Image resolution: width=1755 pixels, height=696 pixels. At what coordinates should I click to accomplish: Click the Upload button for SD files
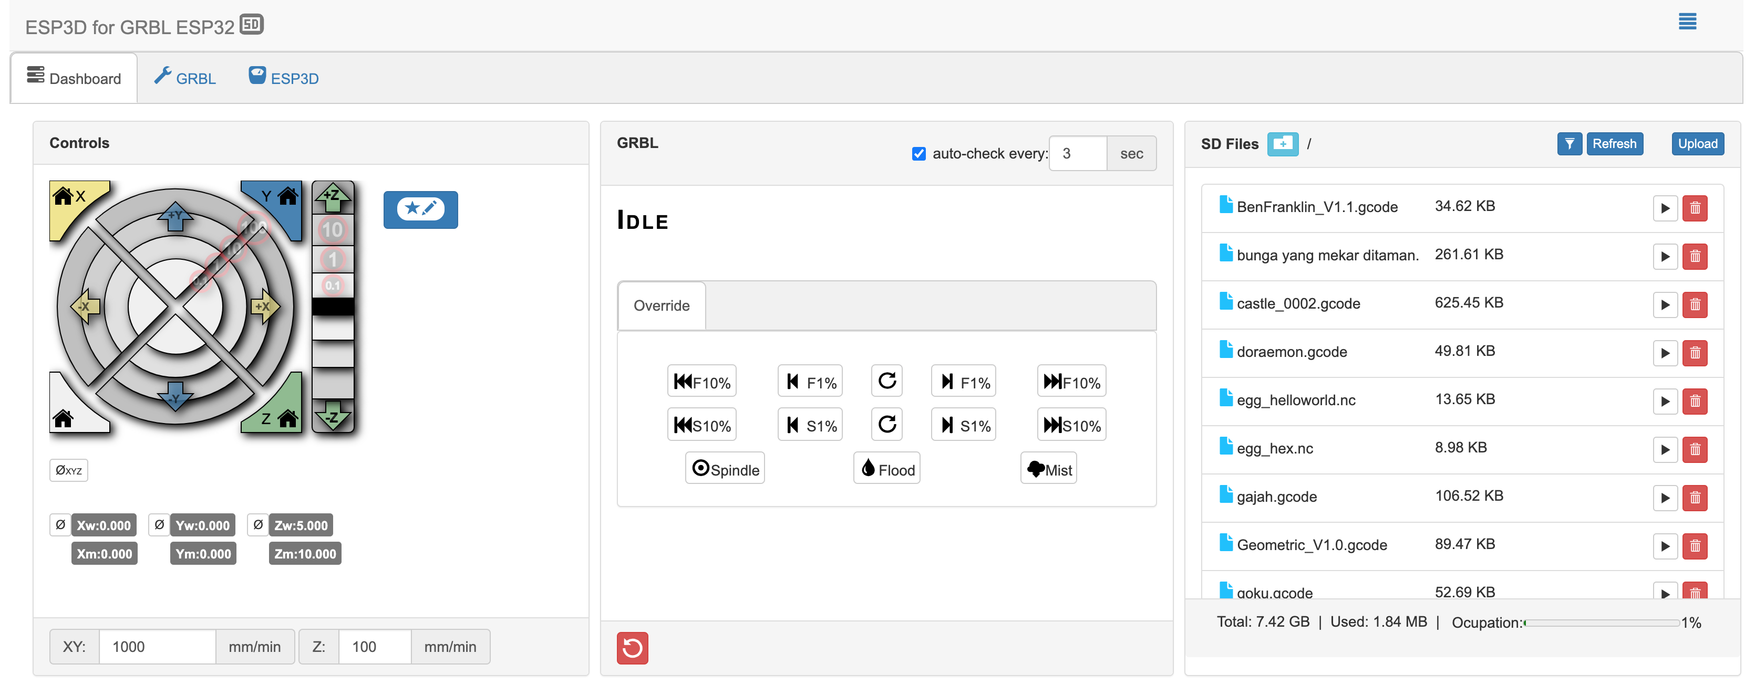click(x=1697, y=143)
